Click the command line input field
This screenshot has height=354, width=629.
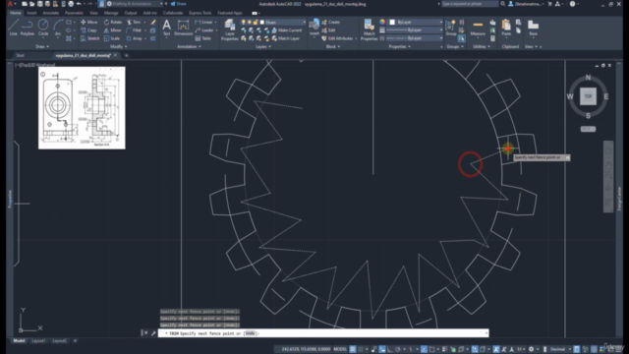323,333
